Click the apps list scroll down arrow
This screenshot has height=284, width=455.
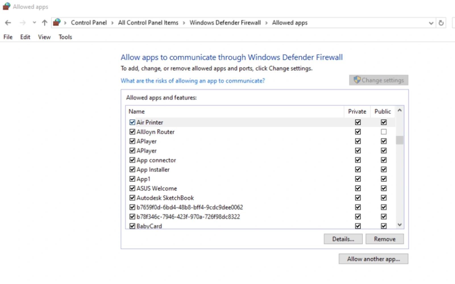400,225
